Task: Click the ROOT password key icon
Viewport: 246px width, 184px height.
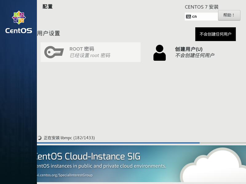Action: tap(54, 52)
